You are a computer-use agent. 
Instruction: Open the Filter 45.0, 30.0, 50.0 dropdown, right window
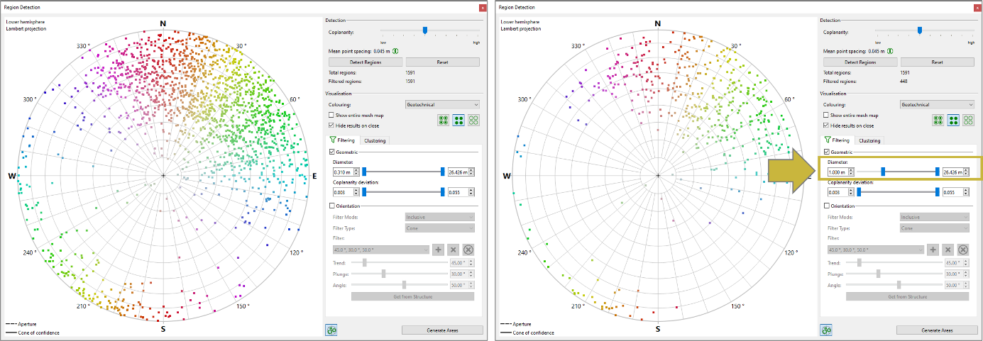pyautogui.click(x=875, y=250)
